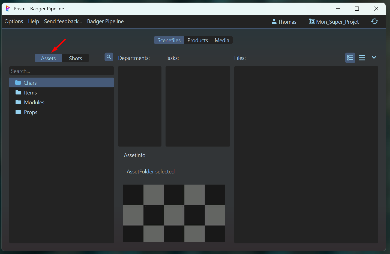
Task: Open the Options menu
Action: click(14, 21)
